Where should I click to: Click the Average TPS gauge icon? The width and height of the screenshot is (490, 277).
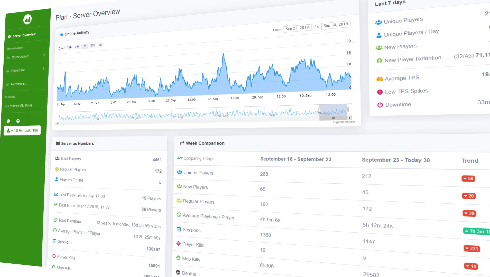click(380, 79)
